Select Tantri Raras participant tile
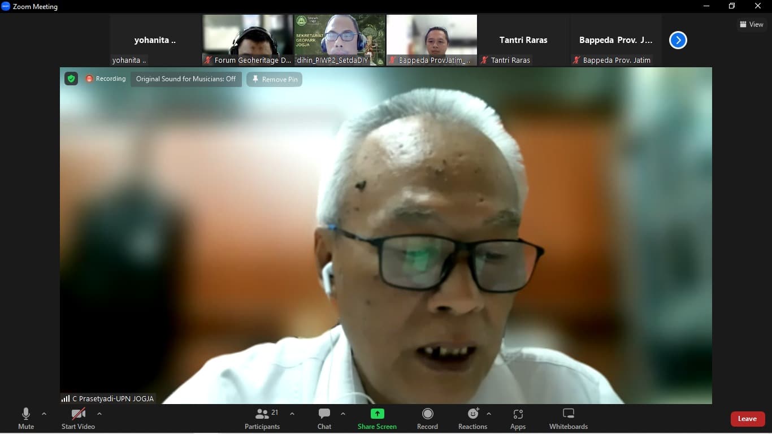Image resolution: width=772 pixels, height=434 pixels. [524, 40]
